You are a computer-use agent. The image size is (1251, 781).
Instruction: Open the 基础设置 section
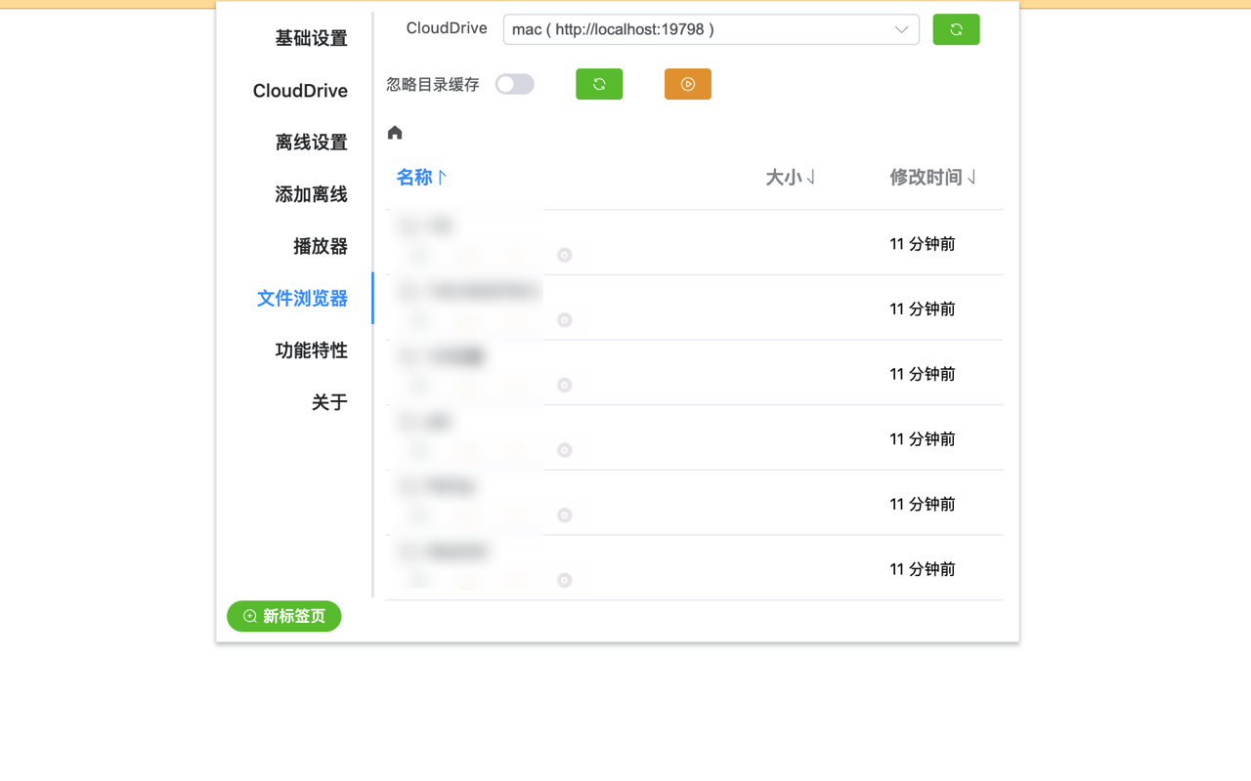click(313, 38)
